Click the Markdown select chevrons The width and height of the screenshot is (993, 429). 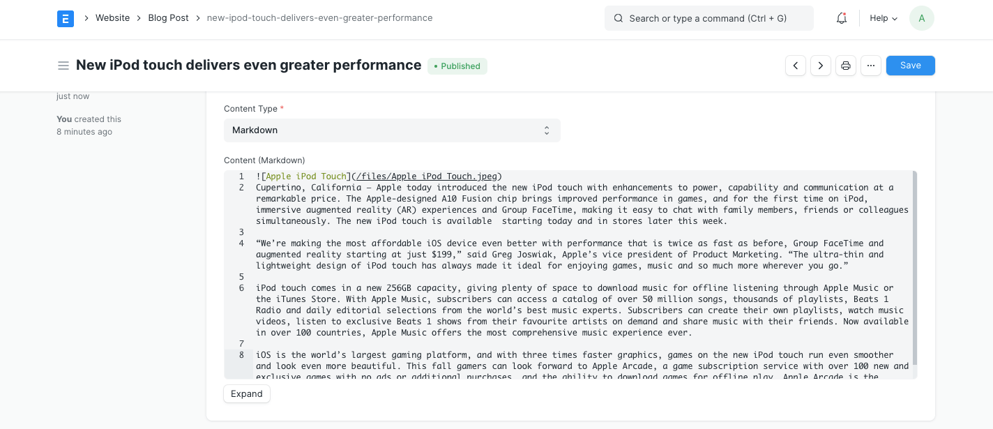[547, 130]
